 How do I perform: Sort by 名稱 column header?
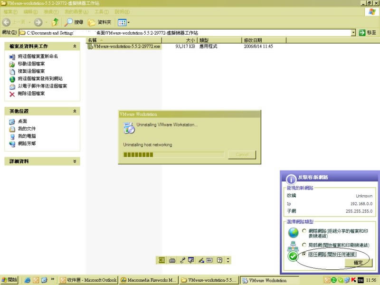coord(123,40)
